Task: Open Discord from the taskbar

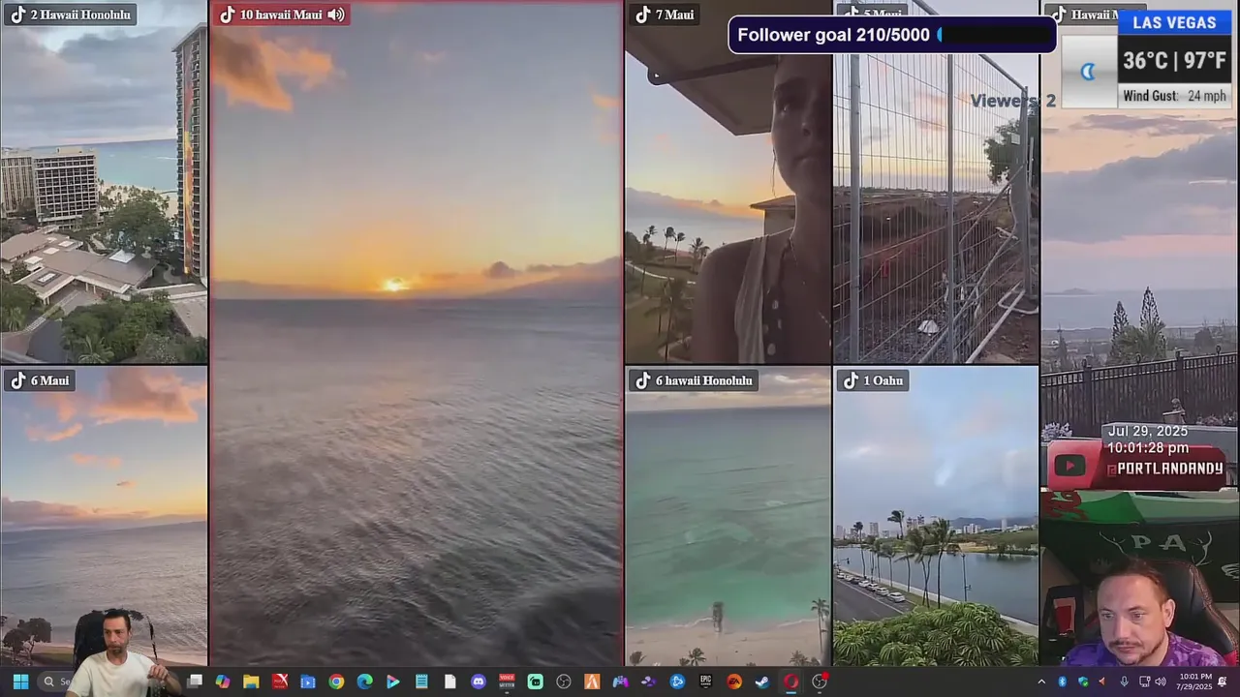Action: pos(479,682)
